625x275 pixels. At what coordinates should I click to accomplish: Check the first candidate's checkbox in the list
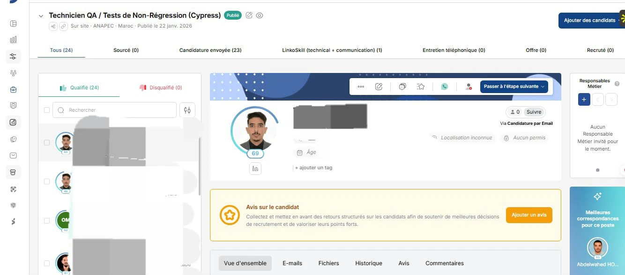(x=47, y=142)
